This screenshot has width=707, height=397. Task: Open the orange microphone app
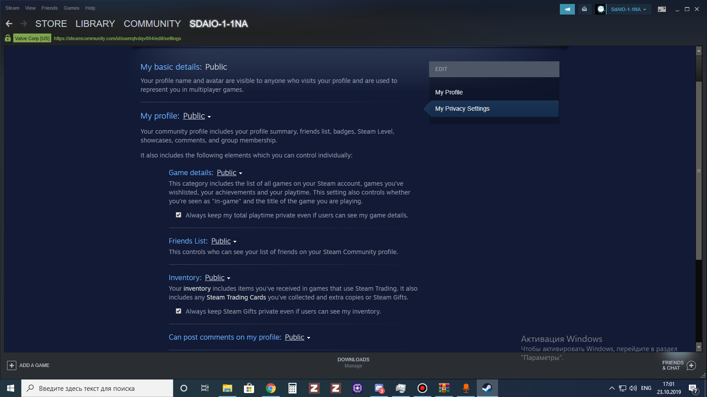pos(466,388)
